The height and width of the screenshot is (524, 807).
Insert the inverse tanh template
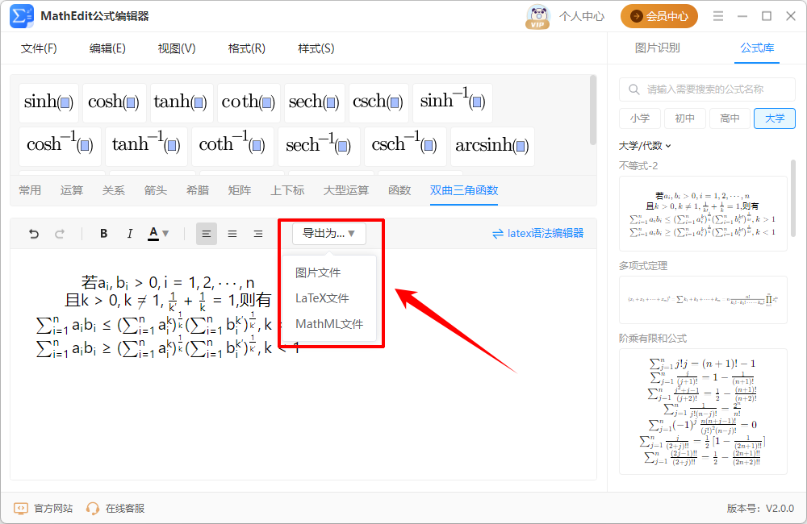146,147
